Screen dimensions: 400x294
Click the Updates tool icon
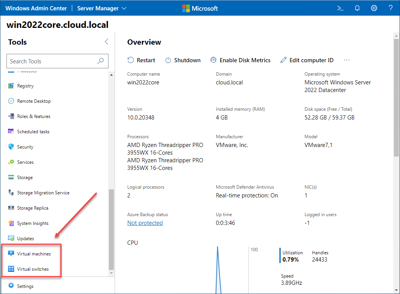tap(11, 238)
